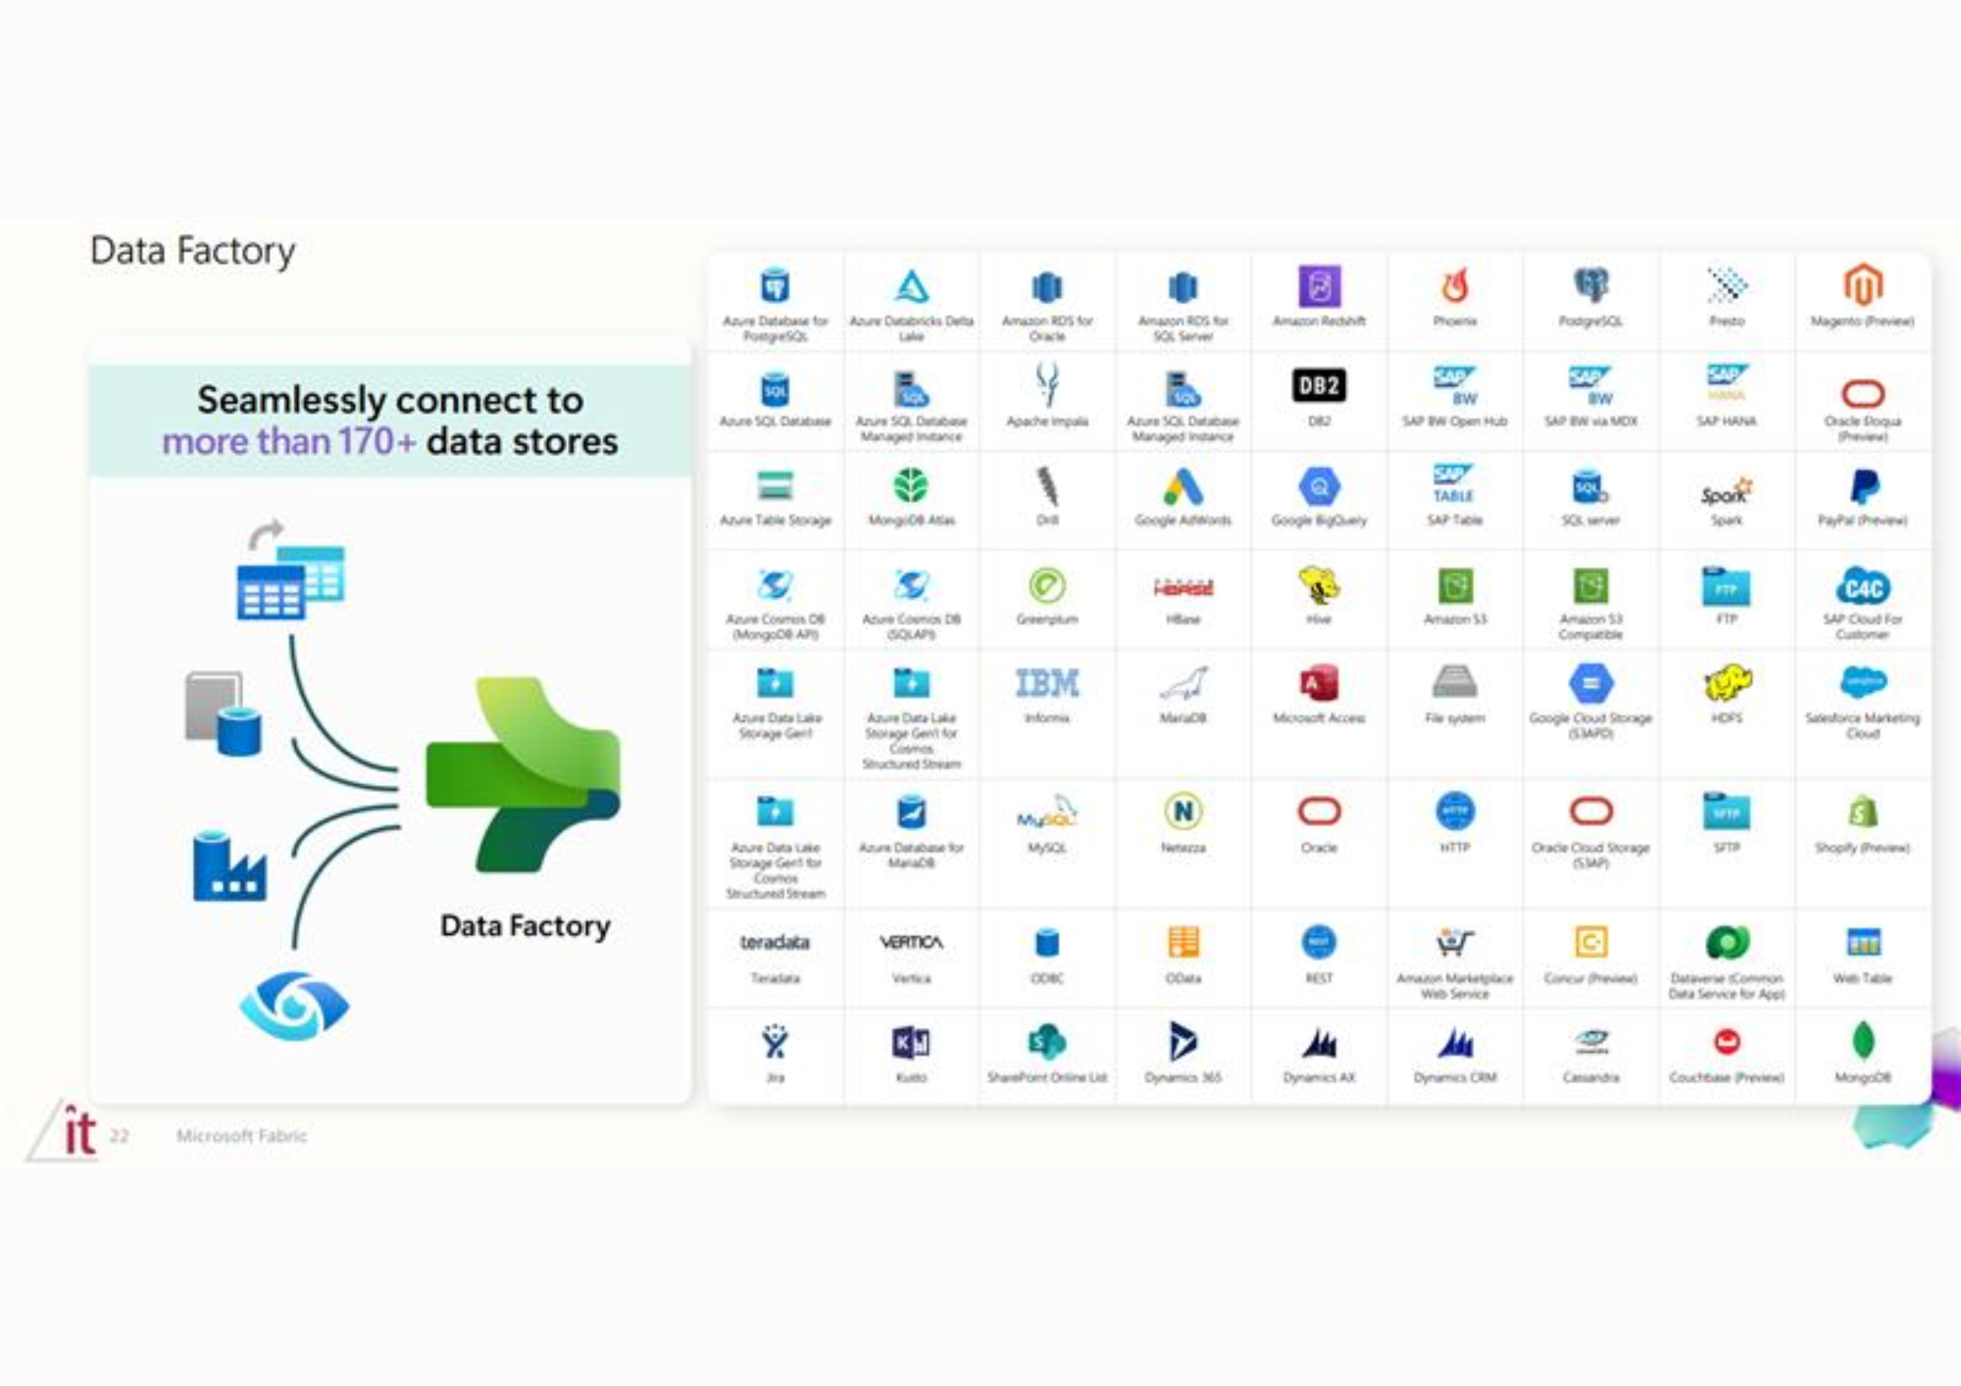The image size is (1961, 1386).
Task: Open the SAP BW Open Hub icon
Action: tap(1454, 386)
